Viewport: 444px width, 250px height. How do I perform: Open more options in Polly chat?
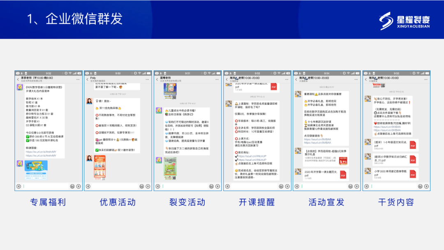click(x=148, y=79)
